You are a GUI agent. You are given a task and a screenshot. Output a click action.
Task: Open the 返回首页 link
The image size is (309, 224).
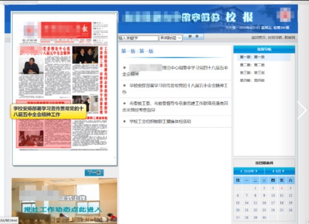pos(258,37)
